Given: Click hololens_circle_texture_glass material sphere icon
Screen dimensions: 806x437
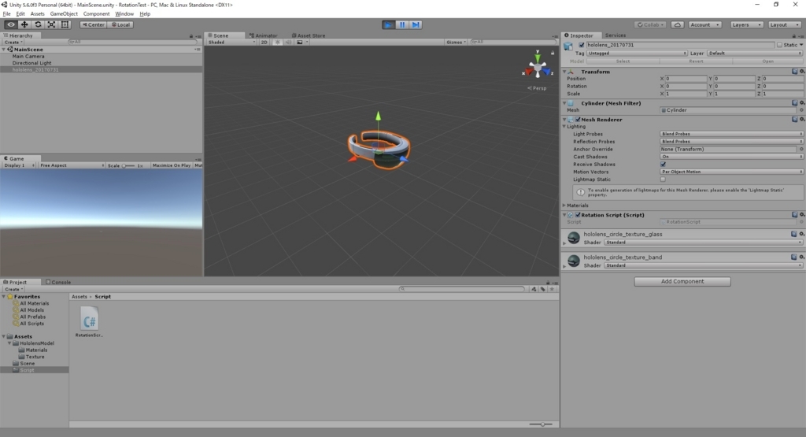Looking at the screenshot, I should (574, 238).
